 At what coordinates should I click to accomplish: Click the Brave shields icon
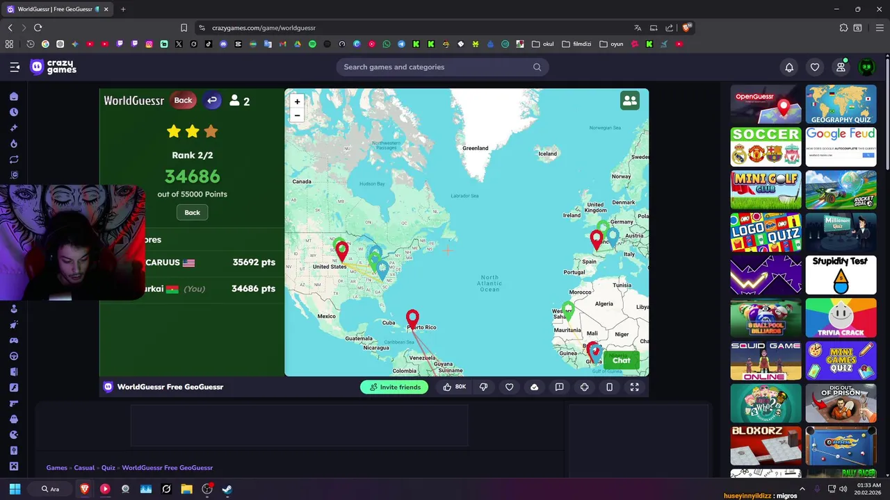686,28
